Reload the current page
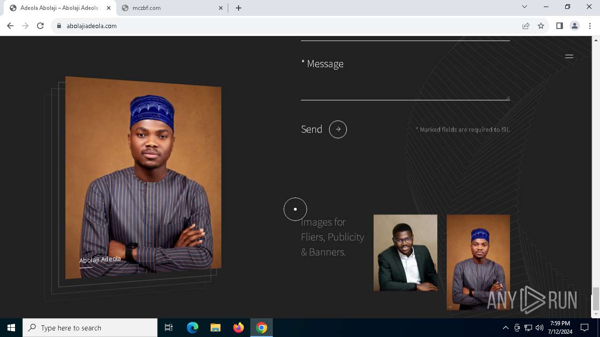The image size is (600, 337). click(x=40, y=26)
